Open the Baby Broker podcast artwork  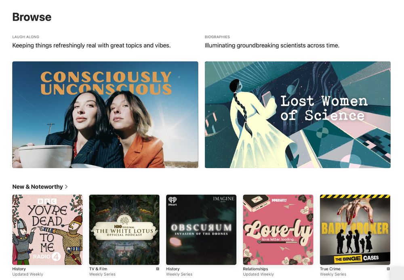(355, 229)
